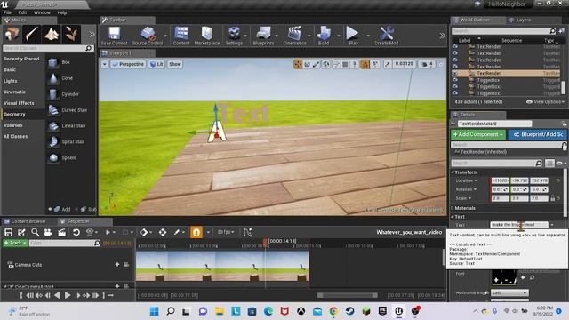Click the Windows Start button
569x320 pixels.
pyautogui.click(x=154, y=311)
